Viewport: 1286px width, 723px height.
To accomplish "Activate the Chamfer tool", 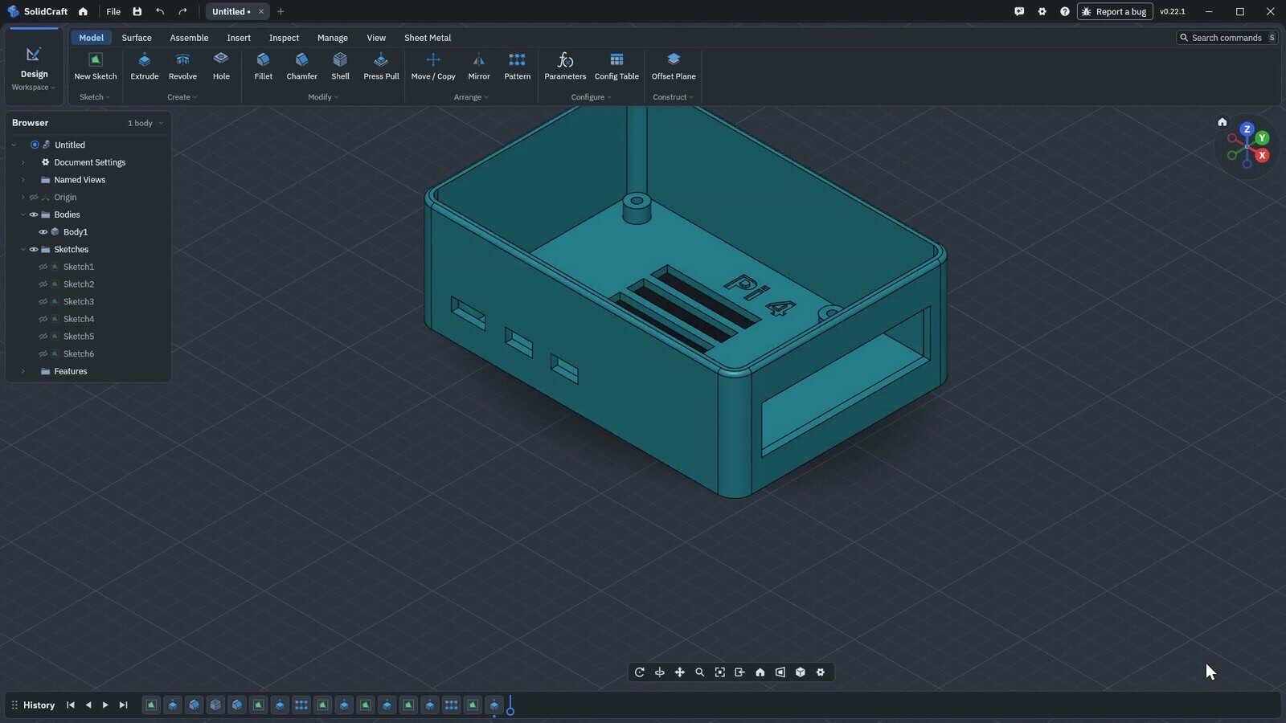I will (x=301, y=67).
